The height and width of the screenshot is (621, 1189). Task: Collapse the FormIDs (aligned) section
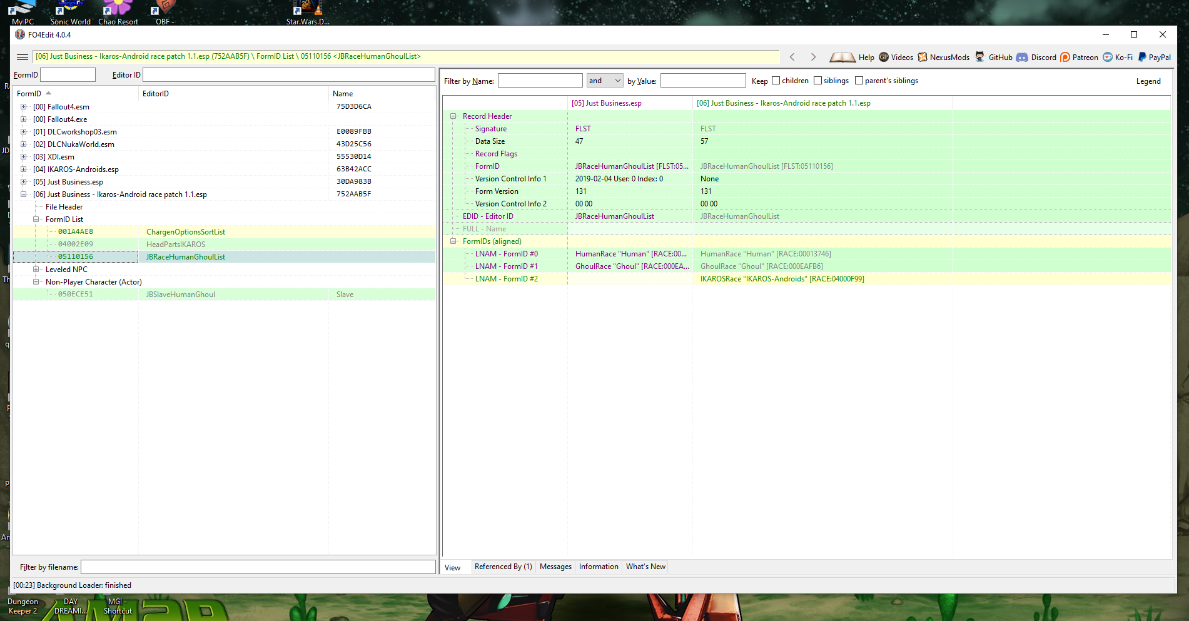coord(453,241)
